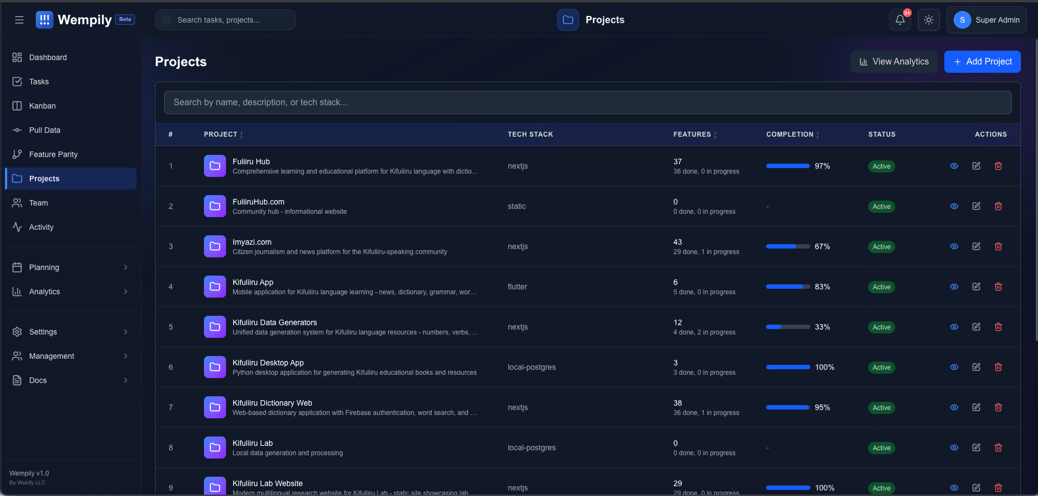Expand the Planning sidebar section
Screen dimensions: 1038x496
coord(70,267)
